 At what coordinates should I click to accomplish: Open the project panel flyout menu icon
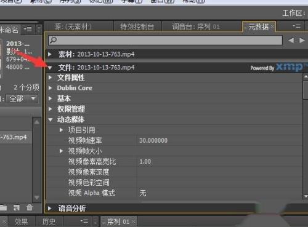pos(28,30)
